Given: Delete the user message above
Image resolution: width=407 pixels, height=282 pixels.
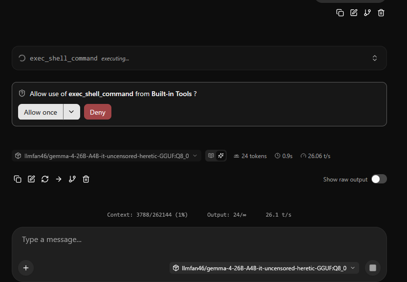Looking at the screenshot, I should click(381, 13).
